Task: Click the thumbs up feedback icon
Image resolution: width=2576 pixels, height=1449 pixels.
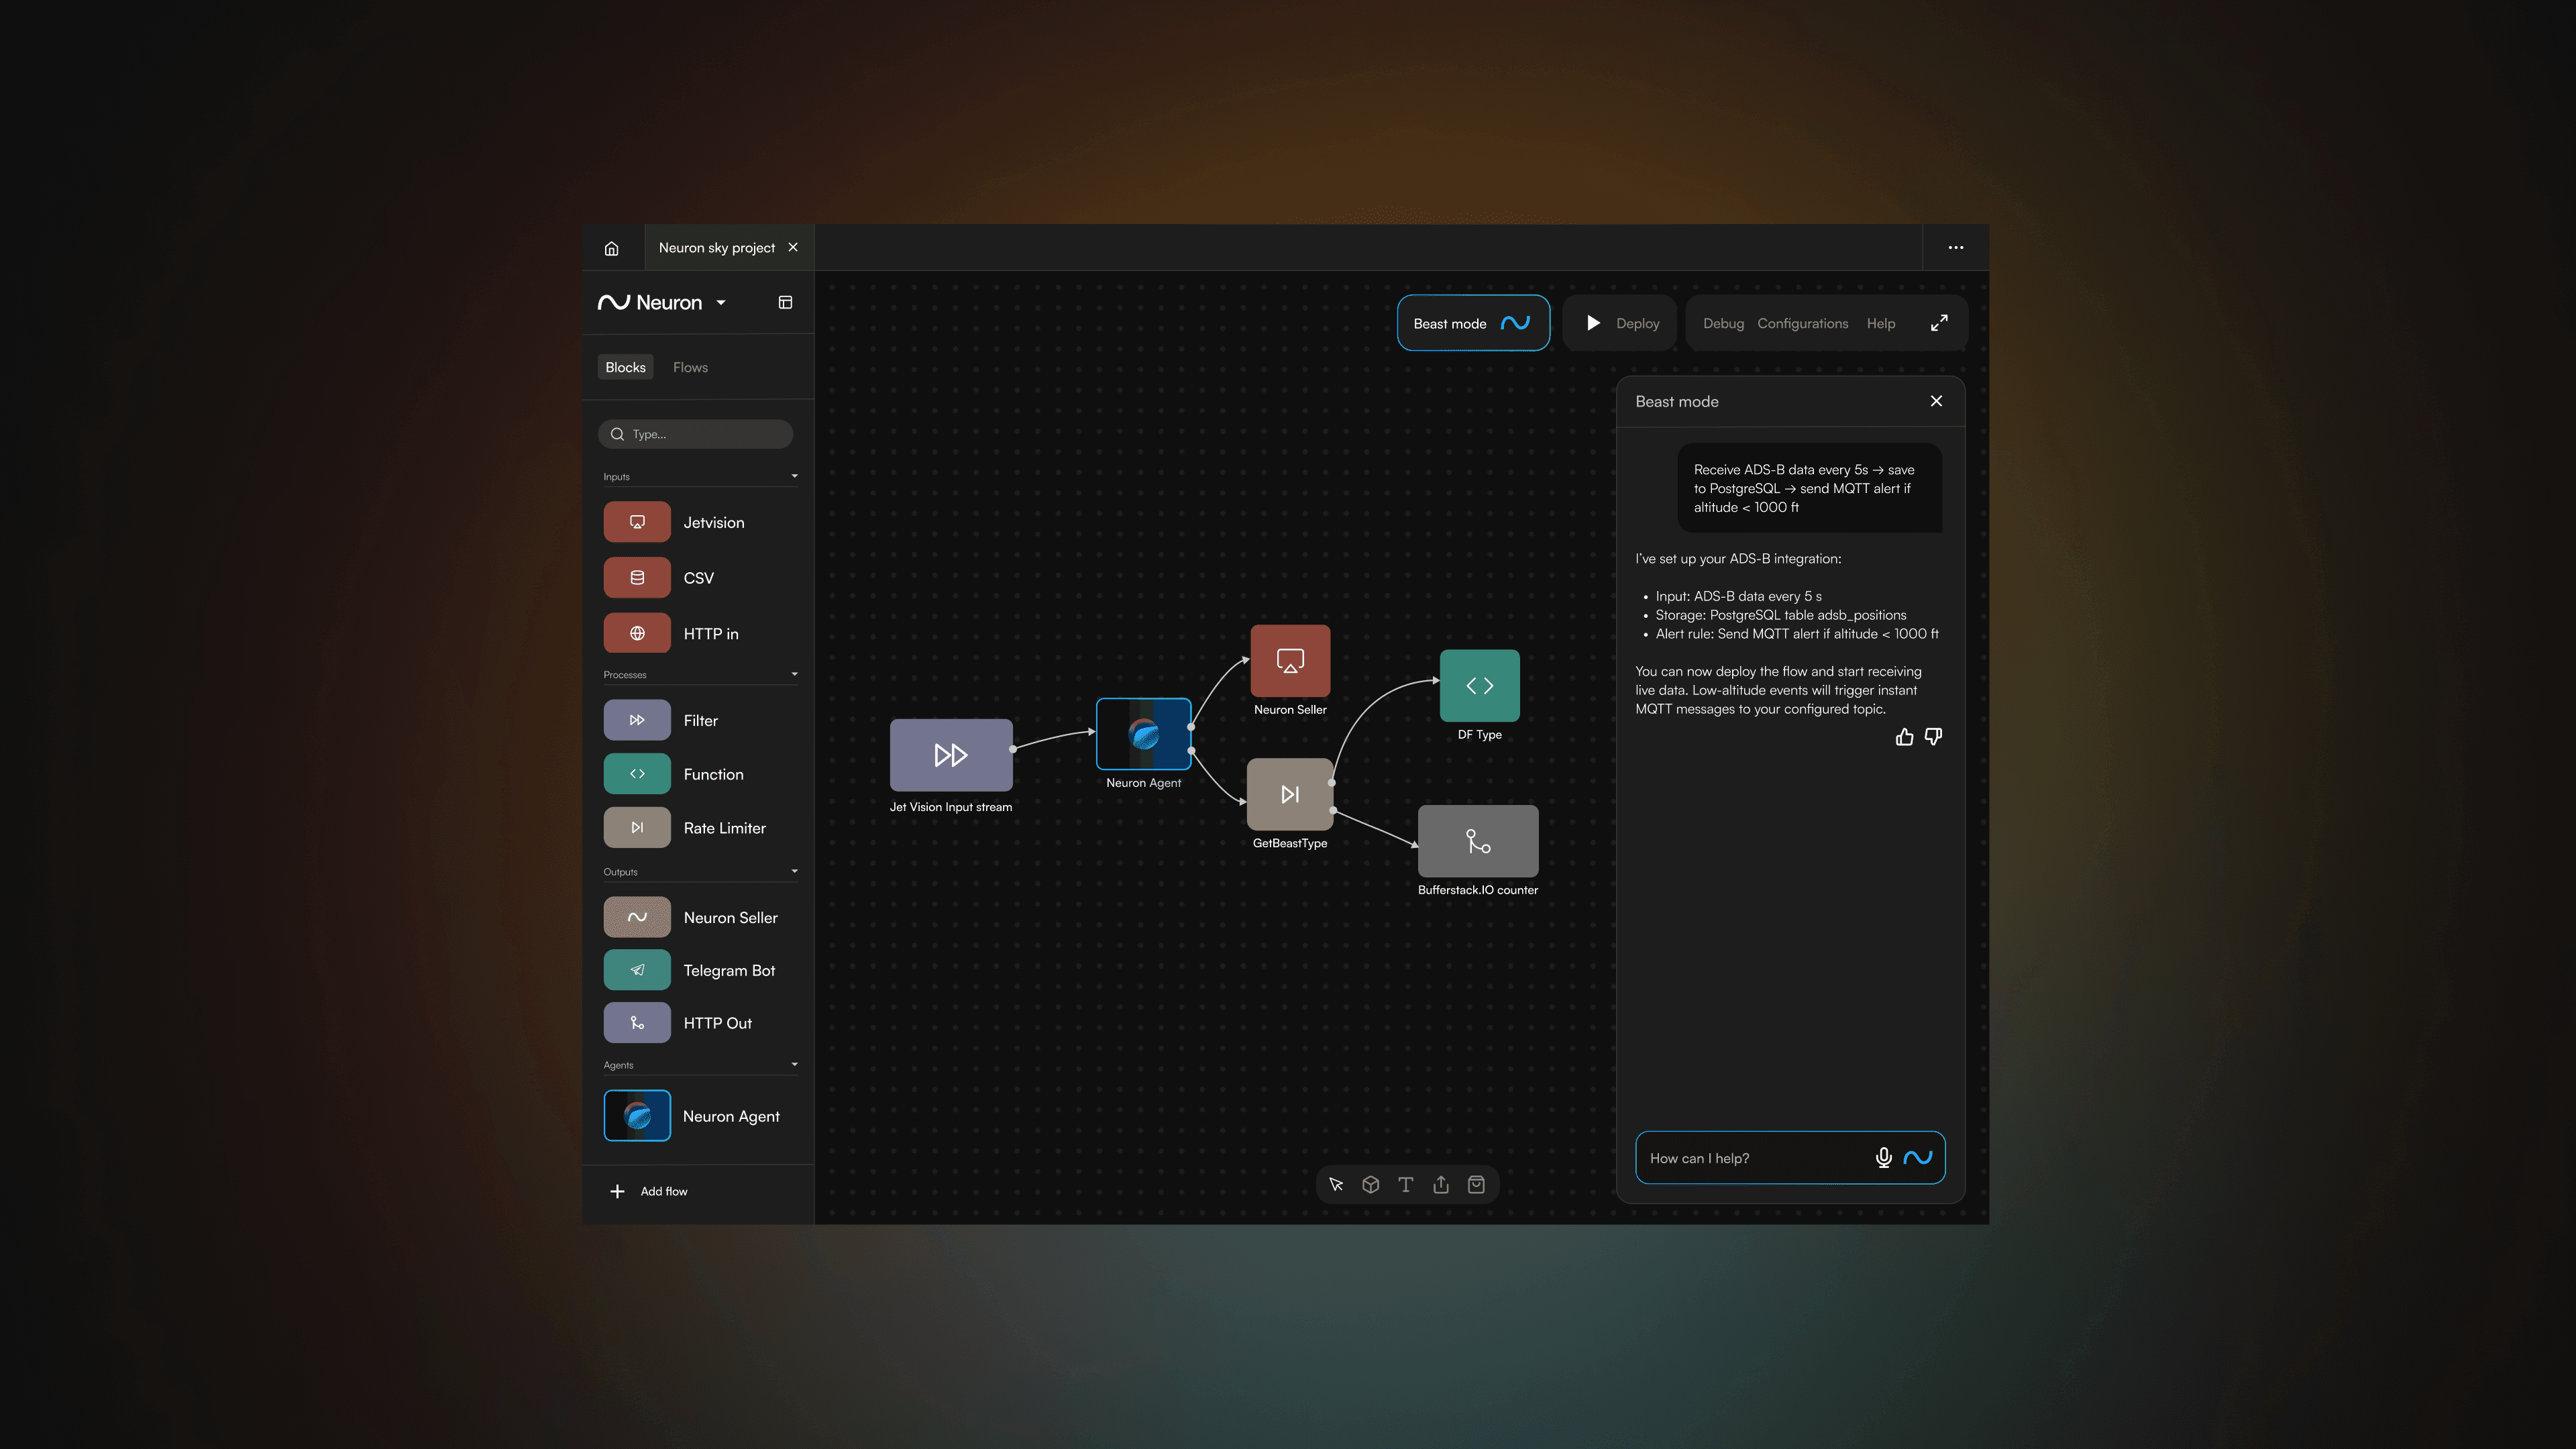Action: tap(1904, 737)
